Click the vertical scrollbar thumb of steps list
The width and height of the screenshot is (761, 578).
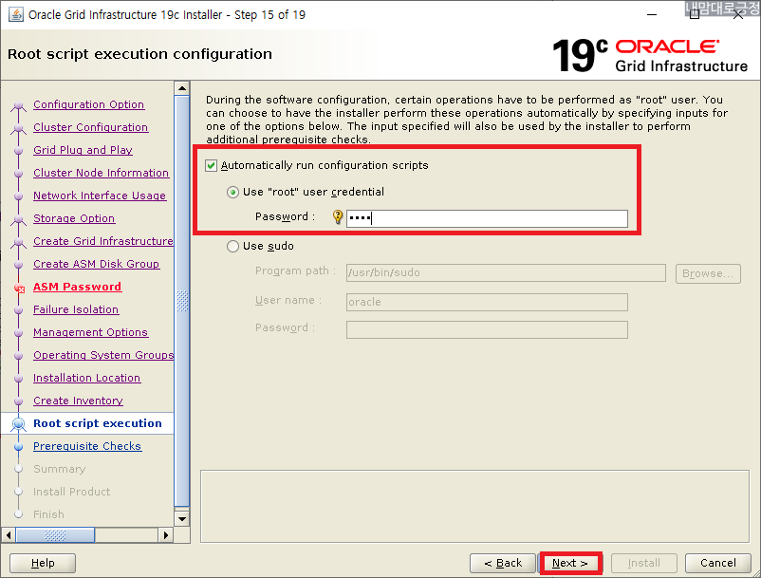[182, 301]
